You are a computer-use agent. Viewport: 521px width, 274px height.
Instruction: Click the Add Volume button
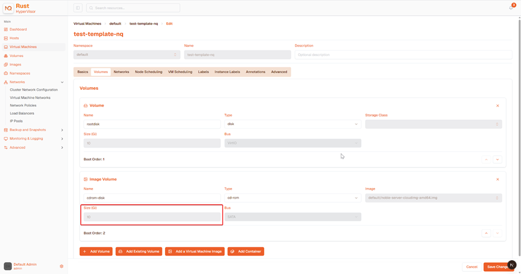96,251
